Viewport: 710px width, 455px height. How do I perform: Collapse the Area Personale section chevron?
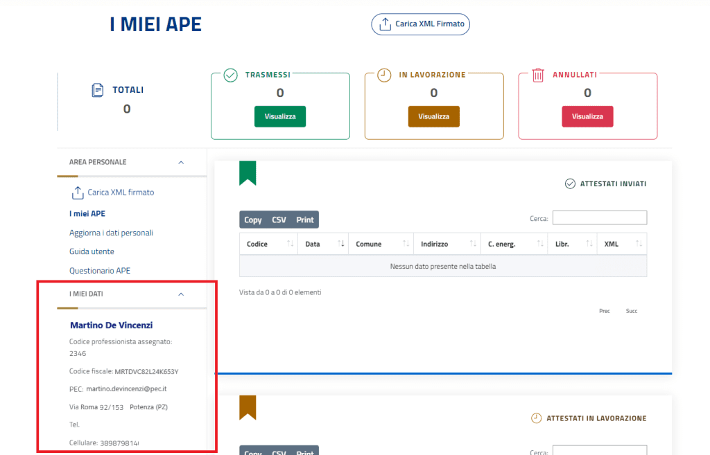(x=181, y=162)
